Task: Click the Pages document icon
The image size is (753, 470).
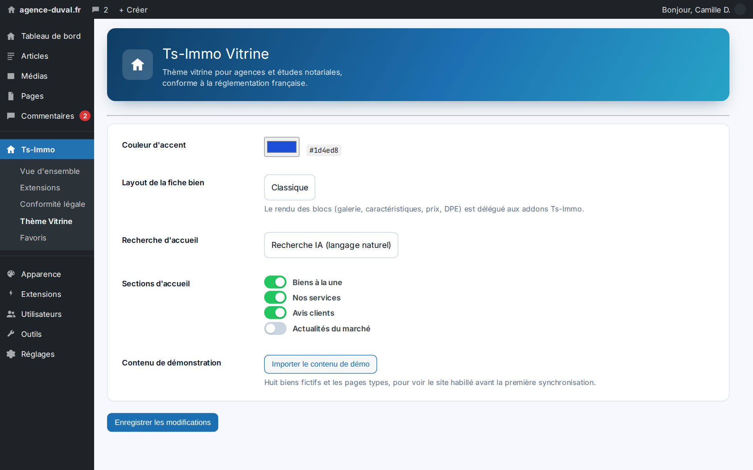Action: pyautogui.click(x=11, y=96)
